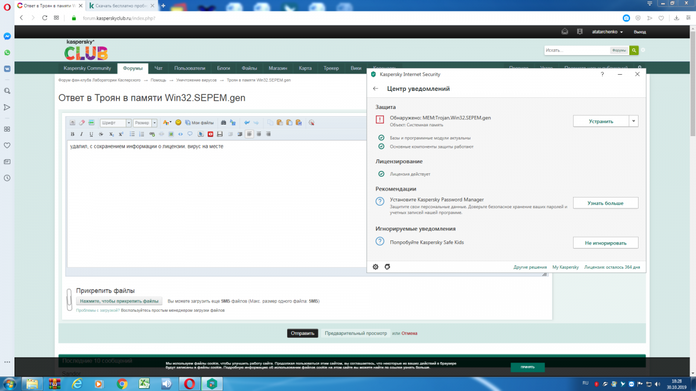Open Kaspersky settings gear icon
The width and height of the screenshot is (696, 391).
[376, 267]
